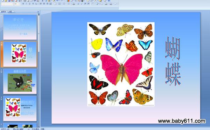Click the thumbnail pane scroll down arrow

[39, 126]
